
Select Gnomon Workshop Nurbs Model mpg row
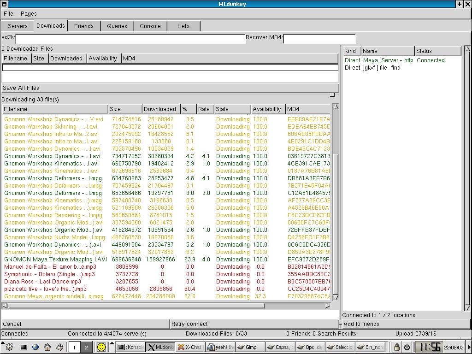pyautogui.click(x=167, y=237)
